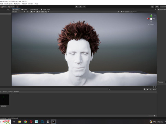Click the center cube of orientation gizmo
Screen dimensions: 166x124
point(151,19)
